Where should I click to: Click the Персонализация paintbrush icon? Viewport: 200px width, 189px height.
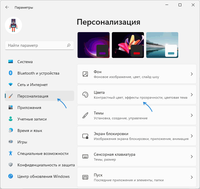point(11,96)
